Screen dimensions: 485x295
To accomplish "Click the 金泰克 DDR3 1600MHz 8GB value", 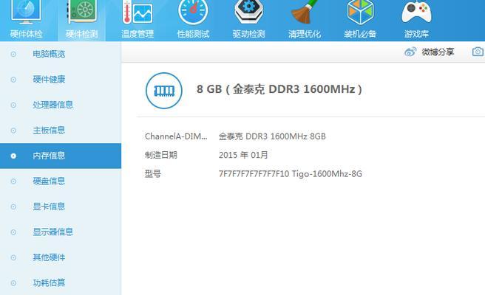I will 272,136.
